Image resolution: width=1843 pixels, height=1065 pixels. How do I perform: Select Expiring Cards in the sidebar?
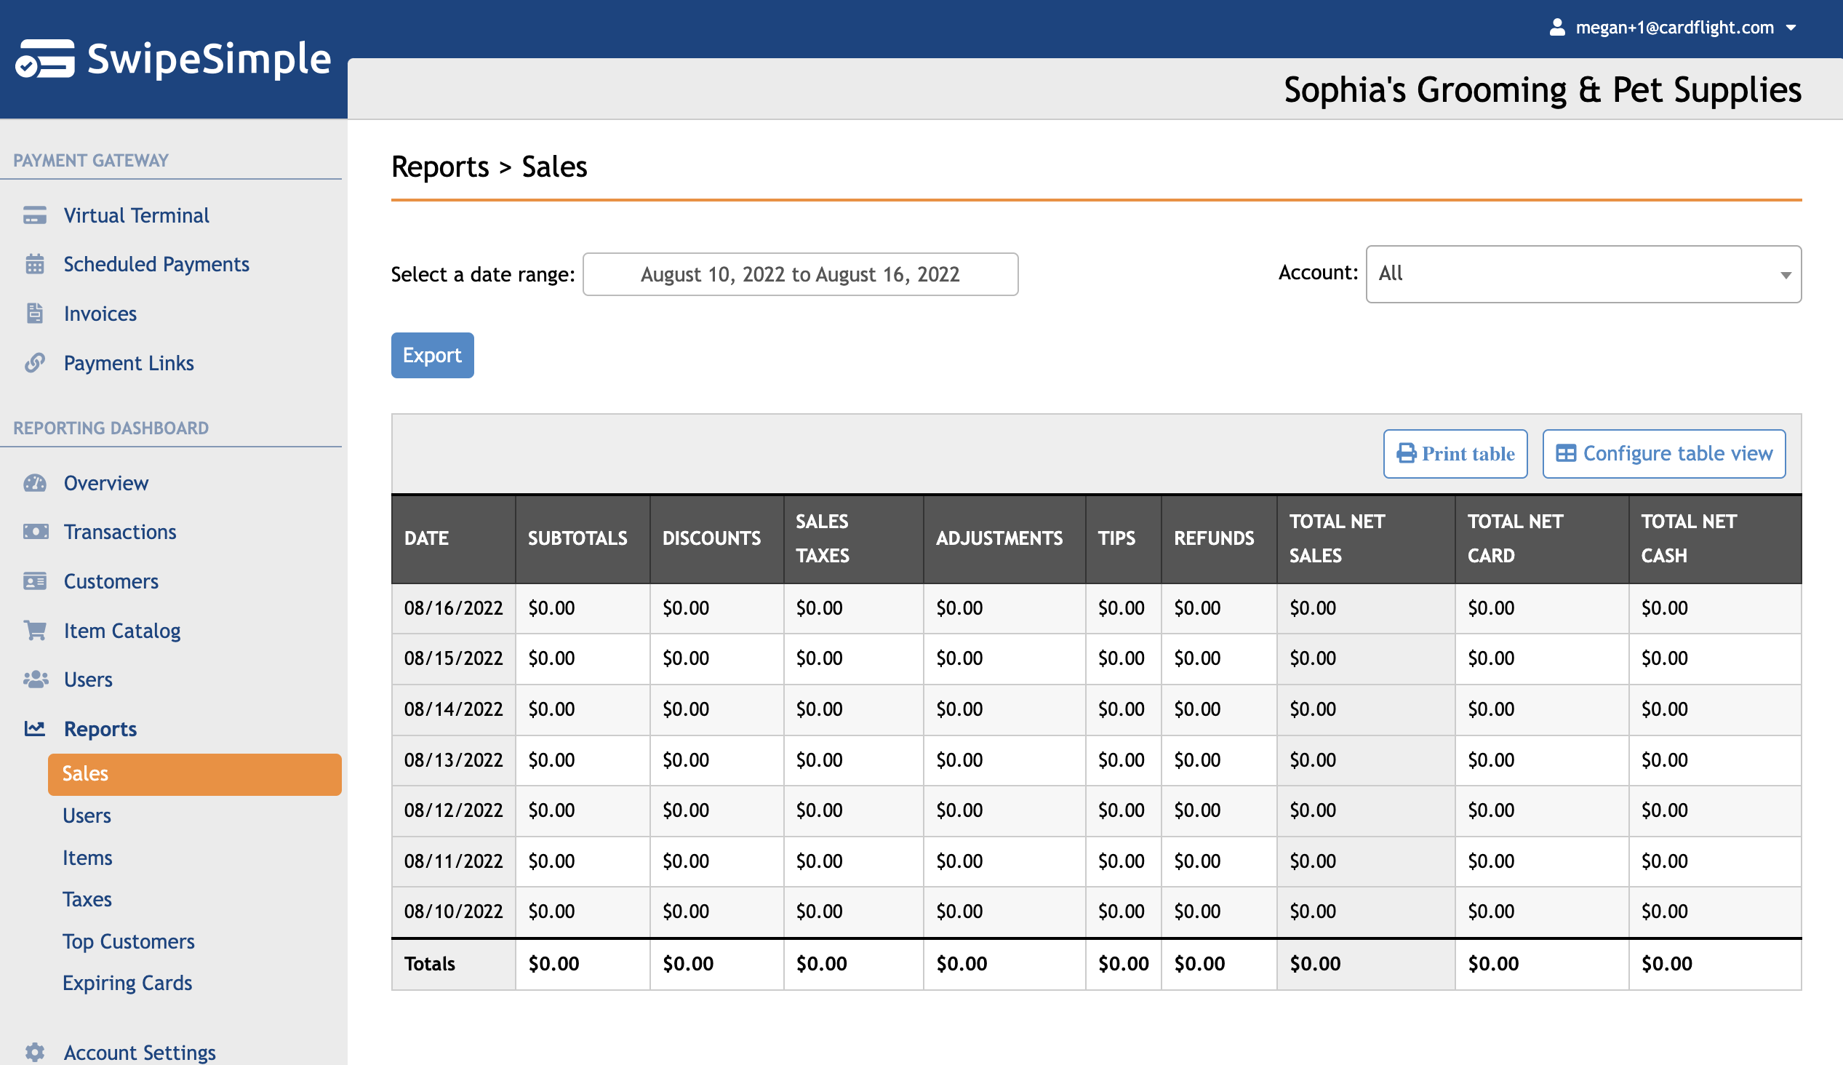click(x=127, y=983)
